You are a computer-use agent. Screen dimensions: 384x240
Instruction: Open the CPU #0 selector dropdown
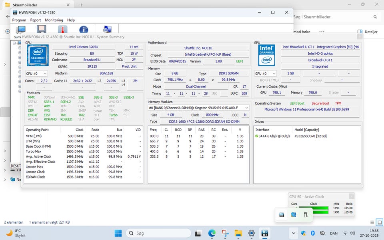point(36,74)
